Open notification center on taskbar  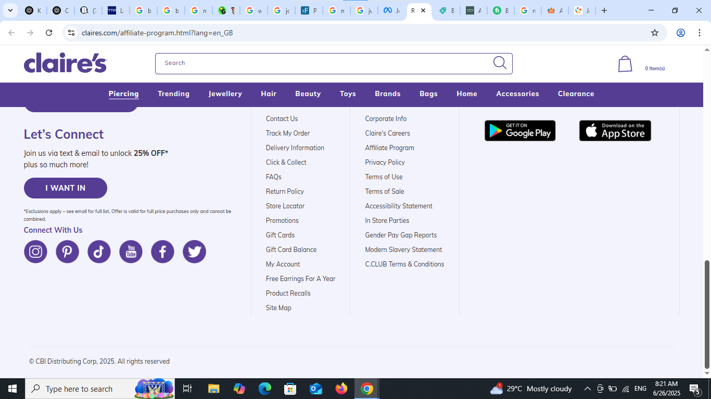coord(694,389)
